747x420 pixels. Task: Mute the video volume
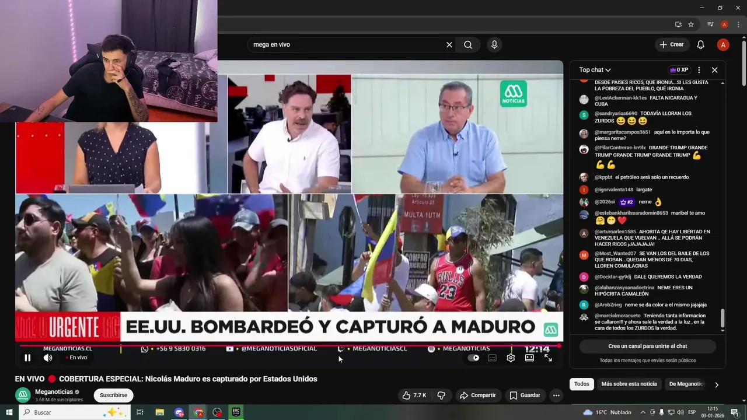[48, 358]
